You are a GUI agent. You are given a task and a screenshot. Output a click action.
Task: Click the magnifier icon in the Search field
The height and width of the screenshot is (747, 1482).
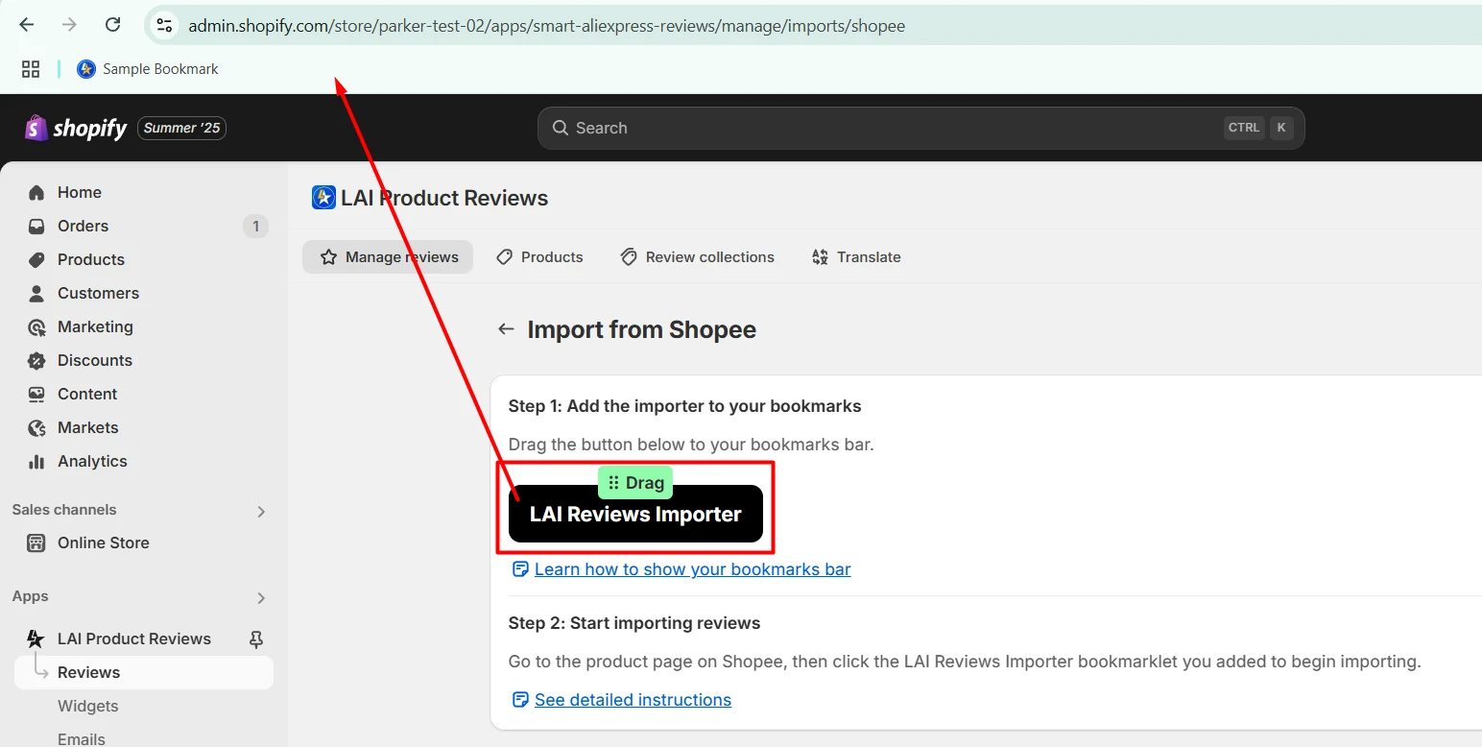pos(561,128)
